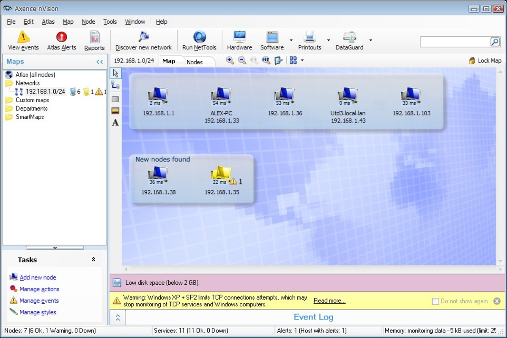The image size is (507, 338).
Task: Click the Manage styles link
Action: [38, 312]
